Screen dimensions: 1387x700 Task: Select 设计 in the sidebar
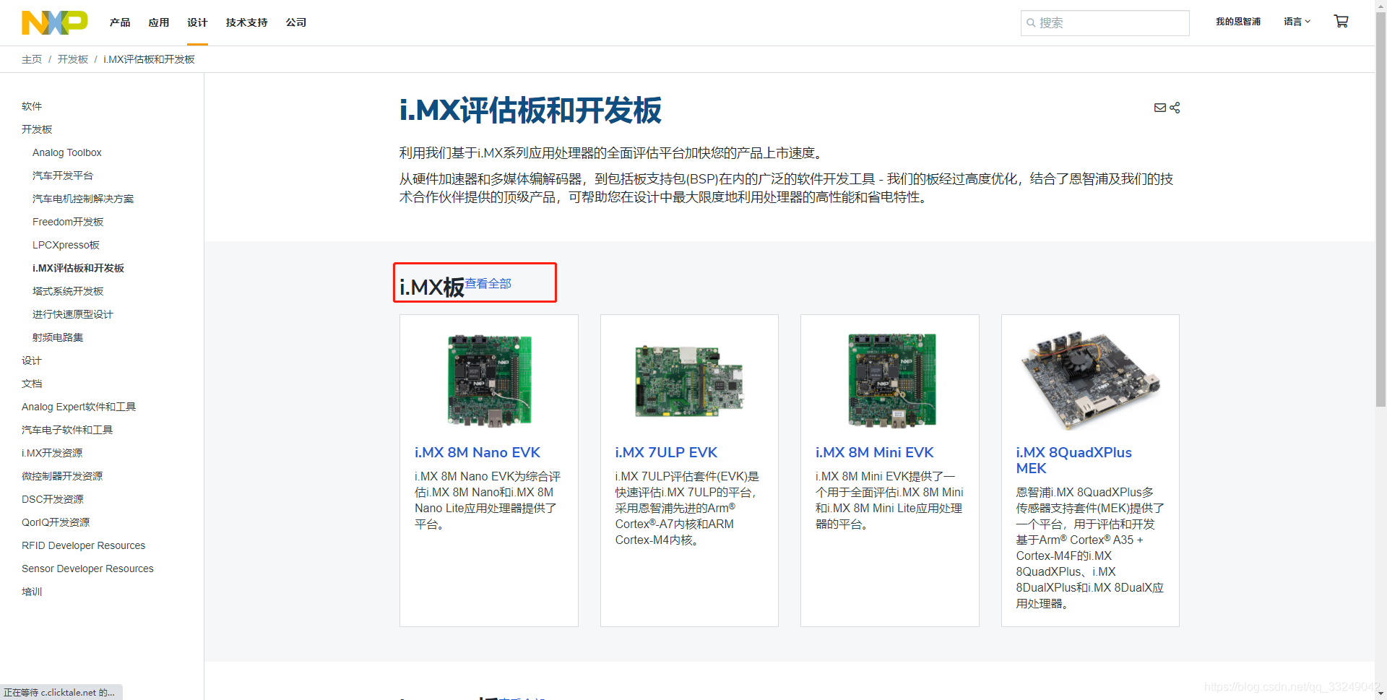(x=32, y=360)
